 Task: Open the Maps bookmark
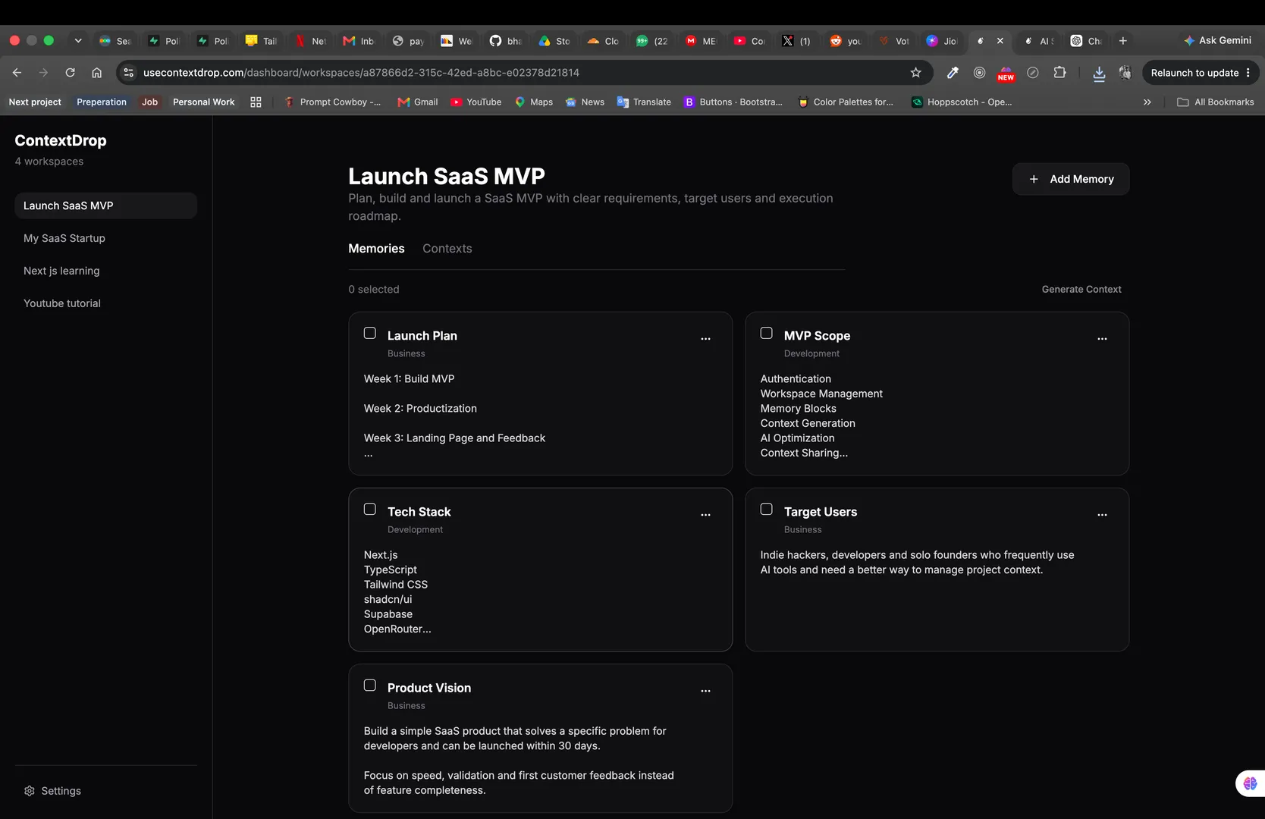[534, 102]
